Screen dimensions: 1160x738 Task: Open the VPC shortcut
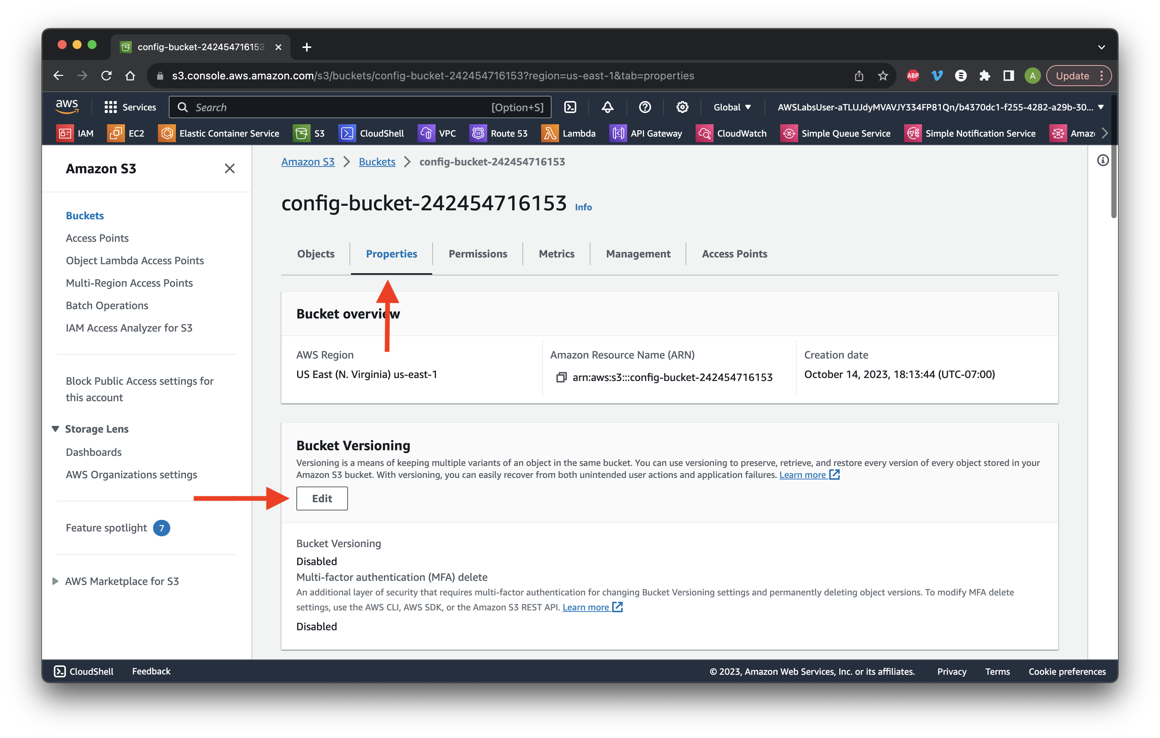tap(437, 134)
